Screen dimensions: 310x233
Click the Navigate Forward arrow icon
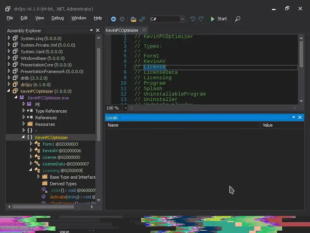pyautogui.click(x=122, y=19)
